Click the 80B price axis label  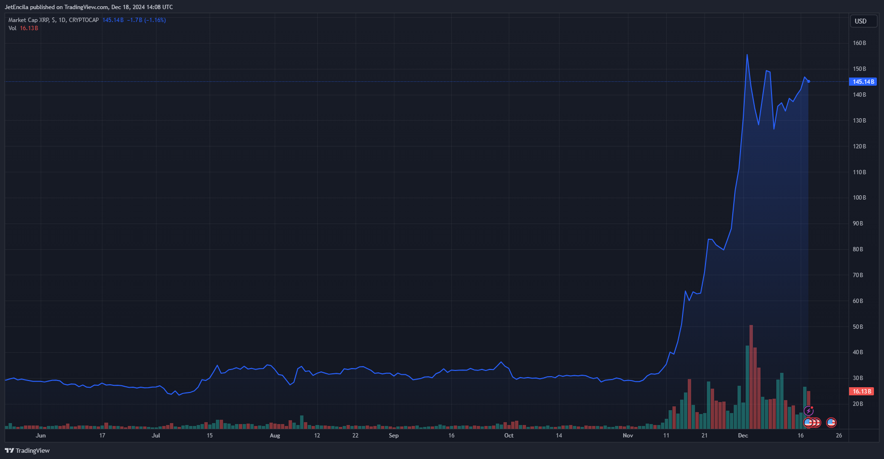(858, 249)
